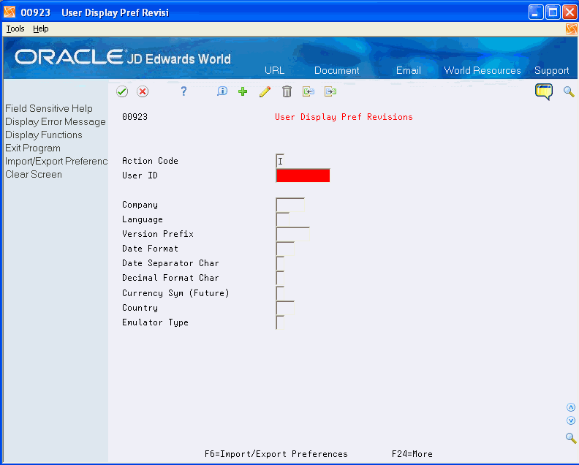Select Field Sensitive Help in sidebar
This screenshot has width=579, height=465.
coord(49,109)
